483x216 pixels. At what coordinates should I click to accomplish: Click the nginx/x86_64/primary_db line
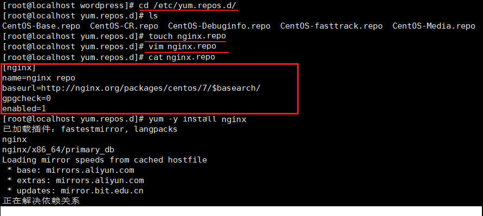coord(58,150)
